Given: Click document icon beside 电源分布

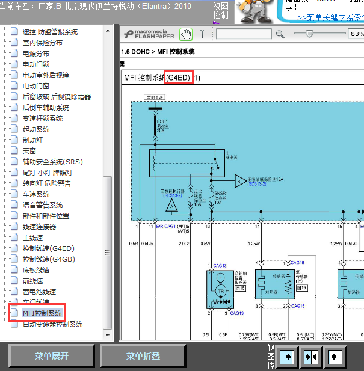Looking at the screenshot, I should pyautogui.click(x=14, y=53).
